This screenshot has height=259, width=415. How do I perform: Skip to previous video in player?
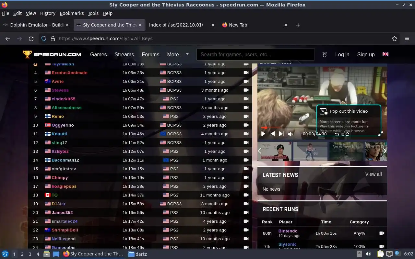point(273,134)
